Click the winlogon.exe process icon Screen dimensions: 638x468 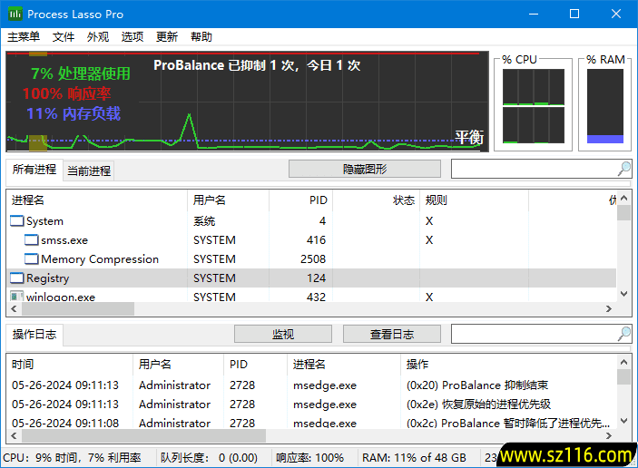[x=16, y=297]
